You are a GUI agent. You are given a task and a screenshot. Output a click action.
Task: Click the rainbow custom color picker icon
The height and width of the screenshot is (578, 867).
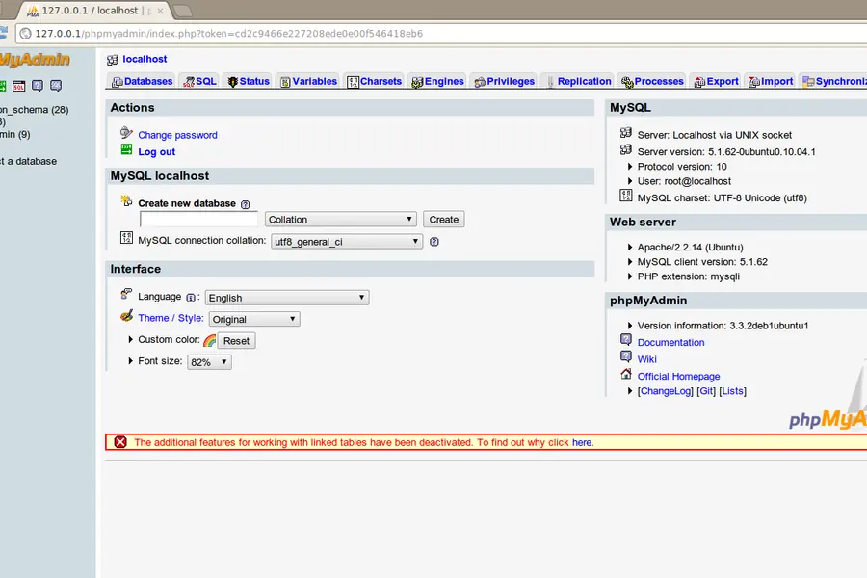pos(210,341)
